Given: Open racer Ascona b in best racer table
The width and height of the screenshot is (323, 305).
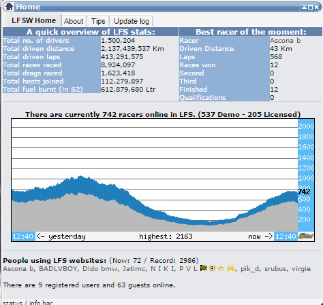Looking at the screenshot, I should [285, 41].
